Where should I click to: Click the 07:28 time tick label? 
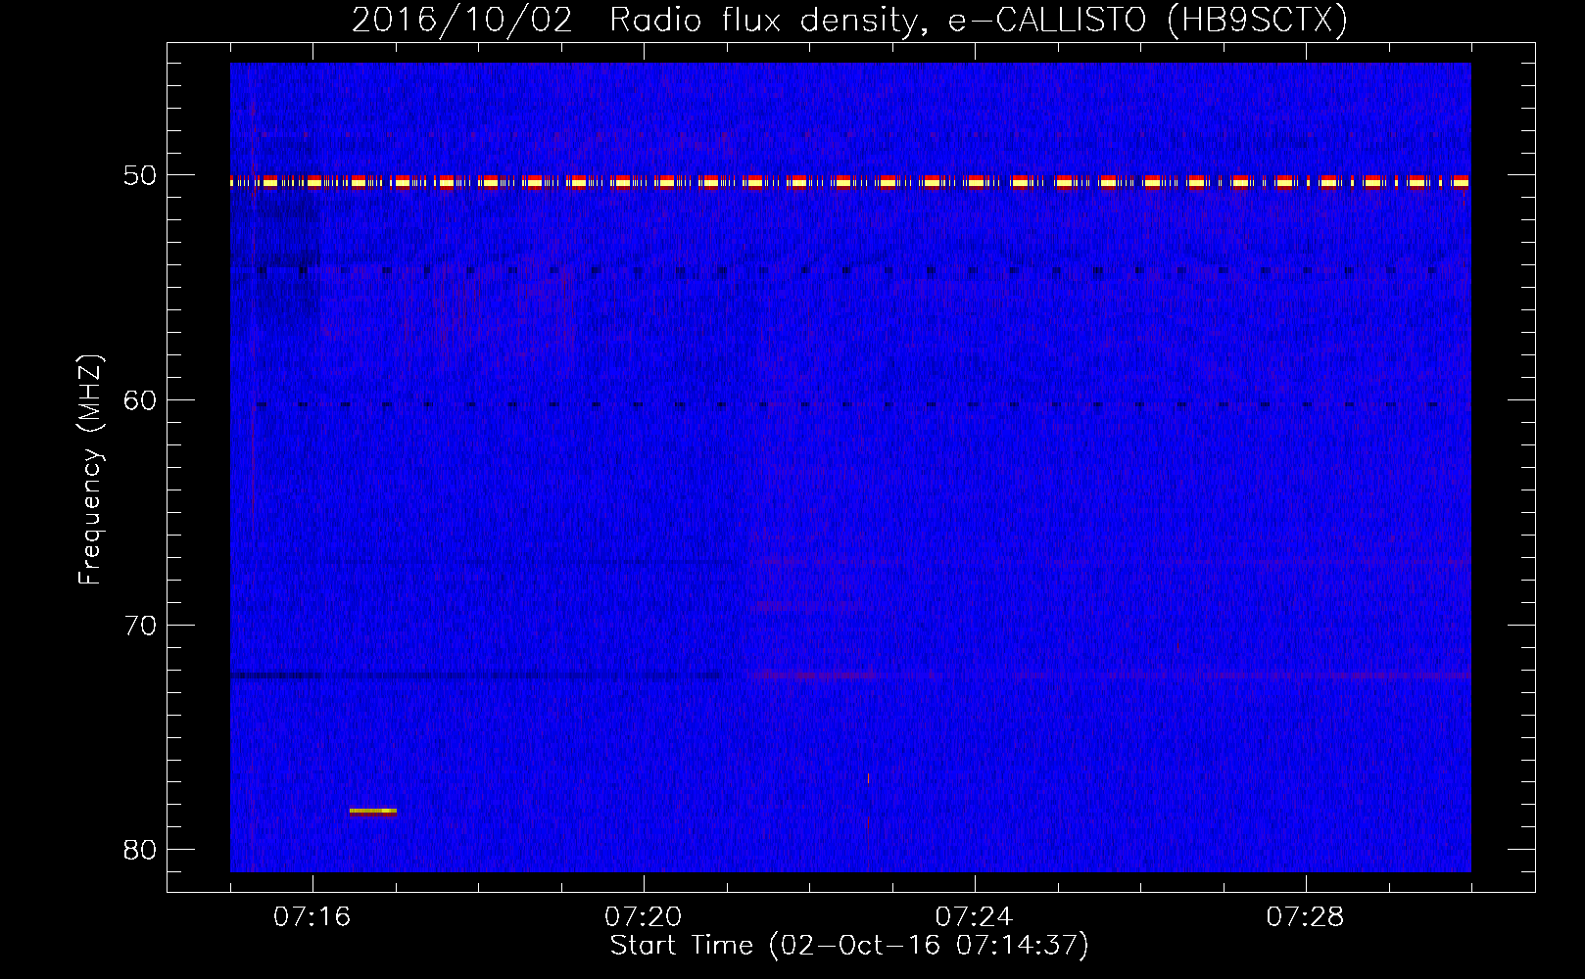(x=1306, y=917)
